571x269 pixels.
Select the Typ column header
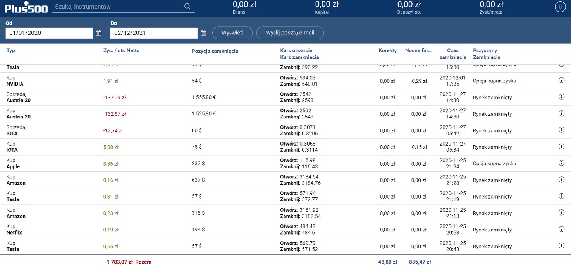pyautogui.click(x=11, y=51)
